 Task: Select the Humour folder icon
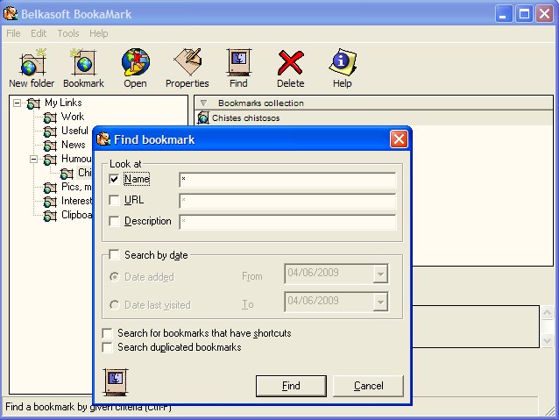50,160
